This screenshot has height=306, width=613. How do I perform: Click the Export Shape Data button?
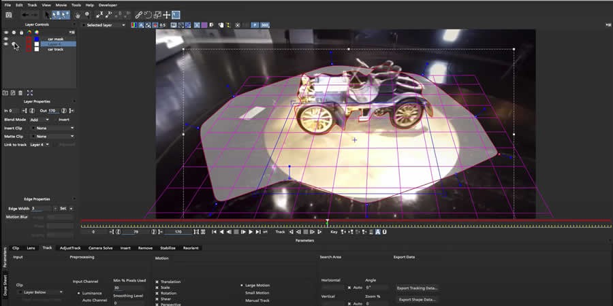(418, 299)
